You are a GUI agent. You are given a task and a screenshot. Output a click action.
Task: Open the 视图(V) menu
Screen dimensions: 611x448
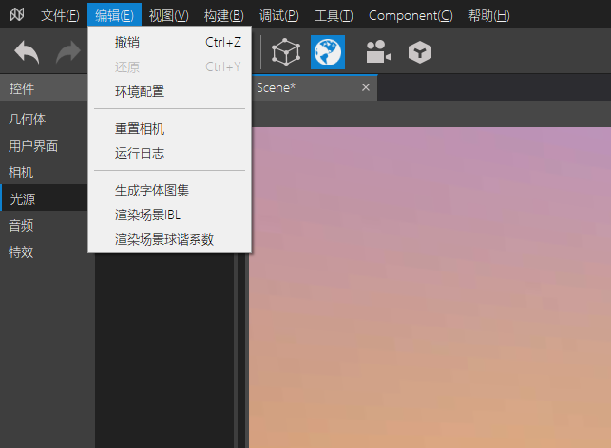(169, 15)
